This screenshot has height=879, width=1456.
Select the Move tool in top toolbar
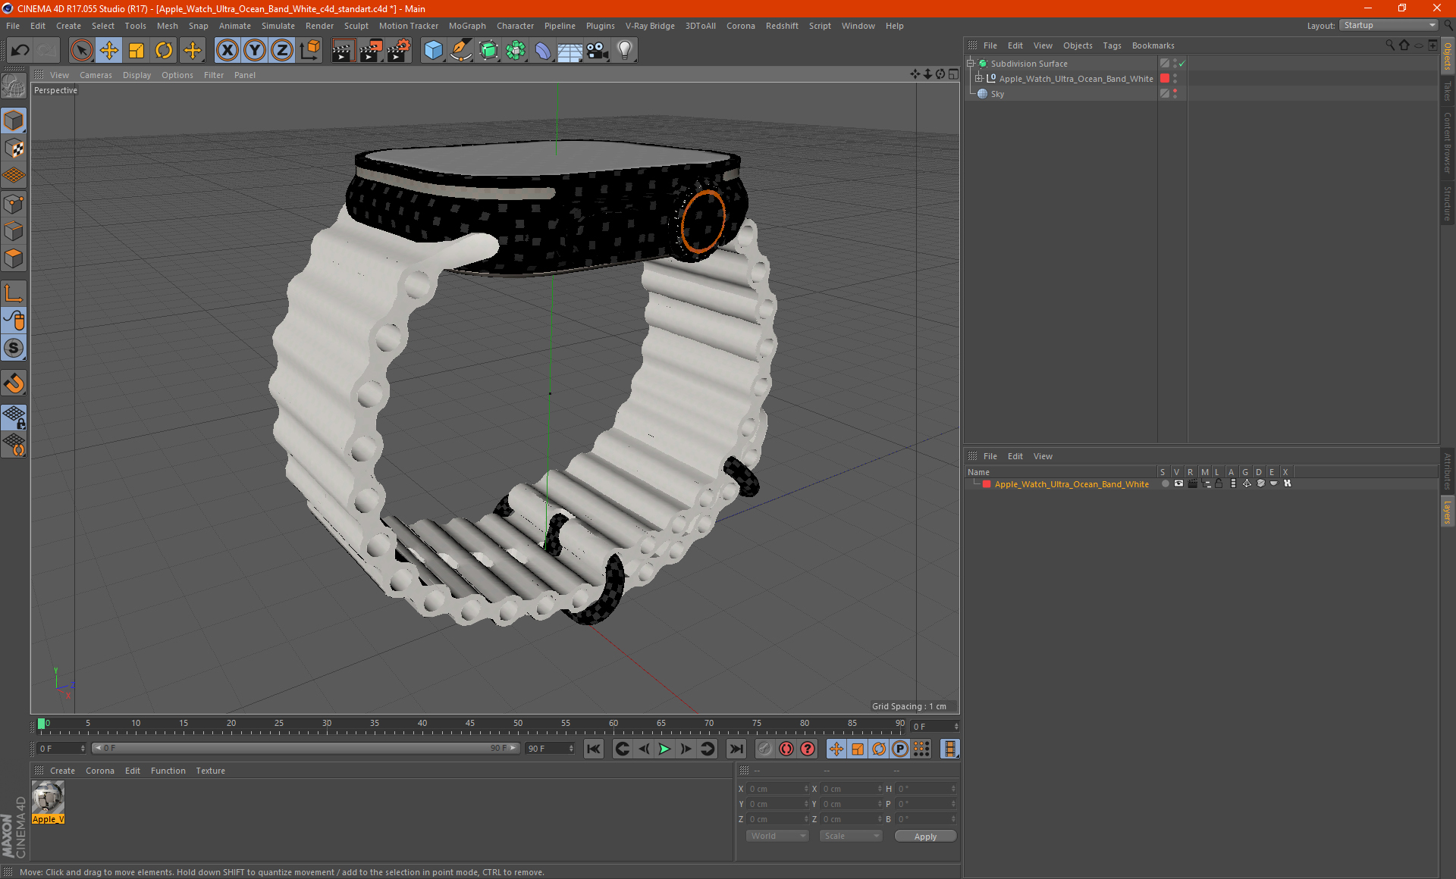coord(109,51)
